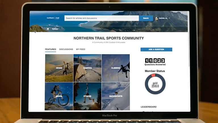Select the Fitness topic tile

[87, 96]
